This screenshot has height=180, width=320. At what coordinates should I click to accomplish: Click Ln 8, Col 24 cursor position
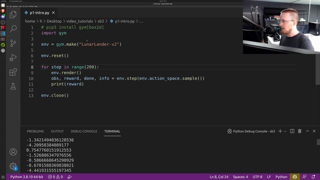click(x=219, y=176)
